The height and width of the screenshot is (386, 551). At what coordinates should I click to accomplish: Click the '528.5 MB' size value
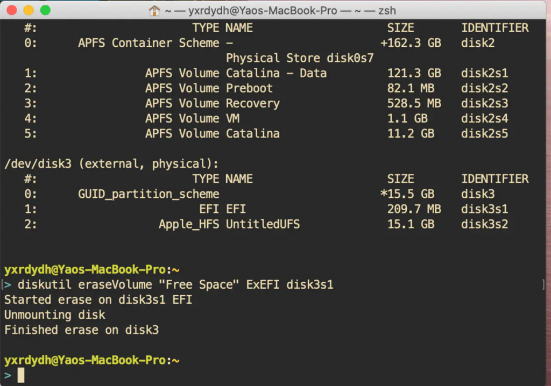[x=414, y=103]
